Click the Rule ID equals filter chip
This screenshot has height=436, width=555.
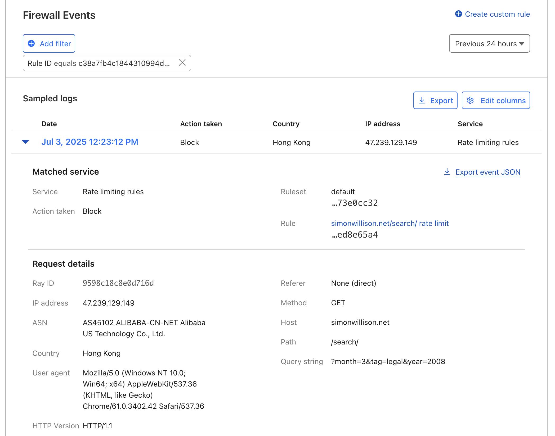(99, 63)
